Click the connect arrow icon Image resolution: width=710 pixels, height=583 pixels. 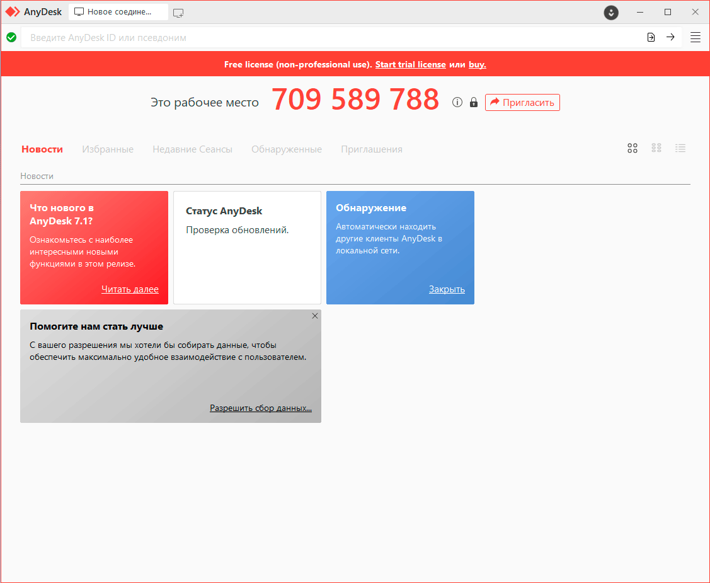670,37
